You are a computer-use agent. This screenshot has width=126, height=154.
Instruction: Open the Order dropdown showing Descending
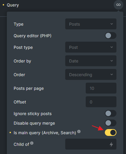(x=91, y=74)
